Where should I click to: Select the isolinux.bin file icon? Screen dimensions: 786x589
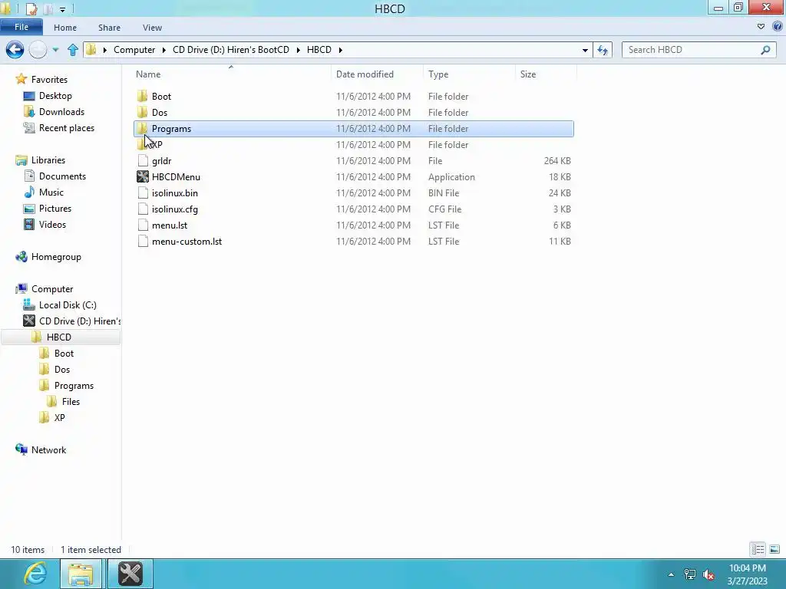tap(143, 192)
